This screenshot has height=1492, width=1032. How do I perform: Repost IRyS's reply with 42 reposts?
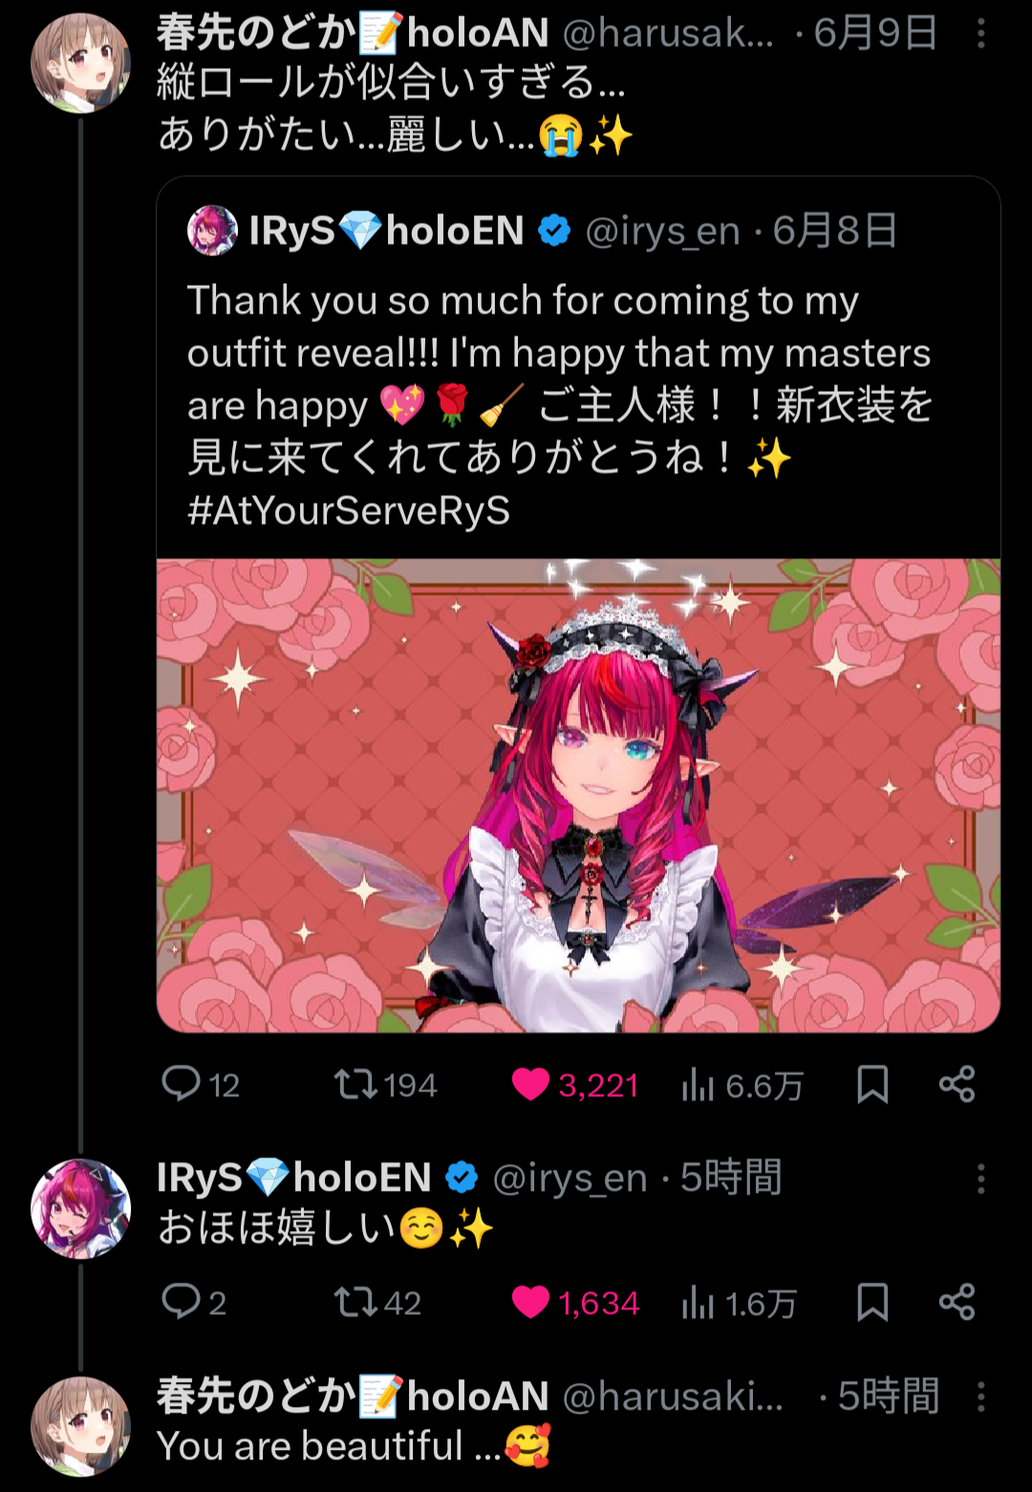[377, 1303]
